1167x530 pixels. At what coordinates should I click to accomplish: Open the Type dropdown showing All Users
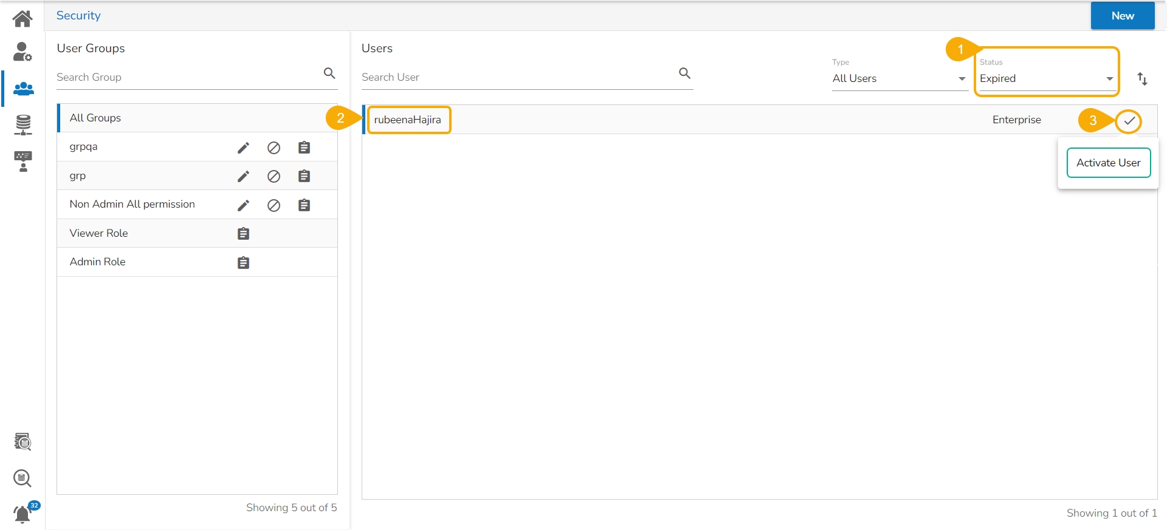pyautogui.click(x=898, y=78)
